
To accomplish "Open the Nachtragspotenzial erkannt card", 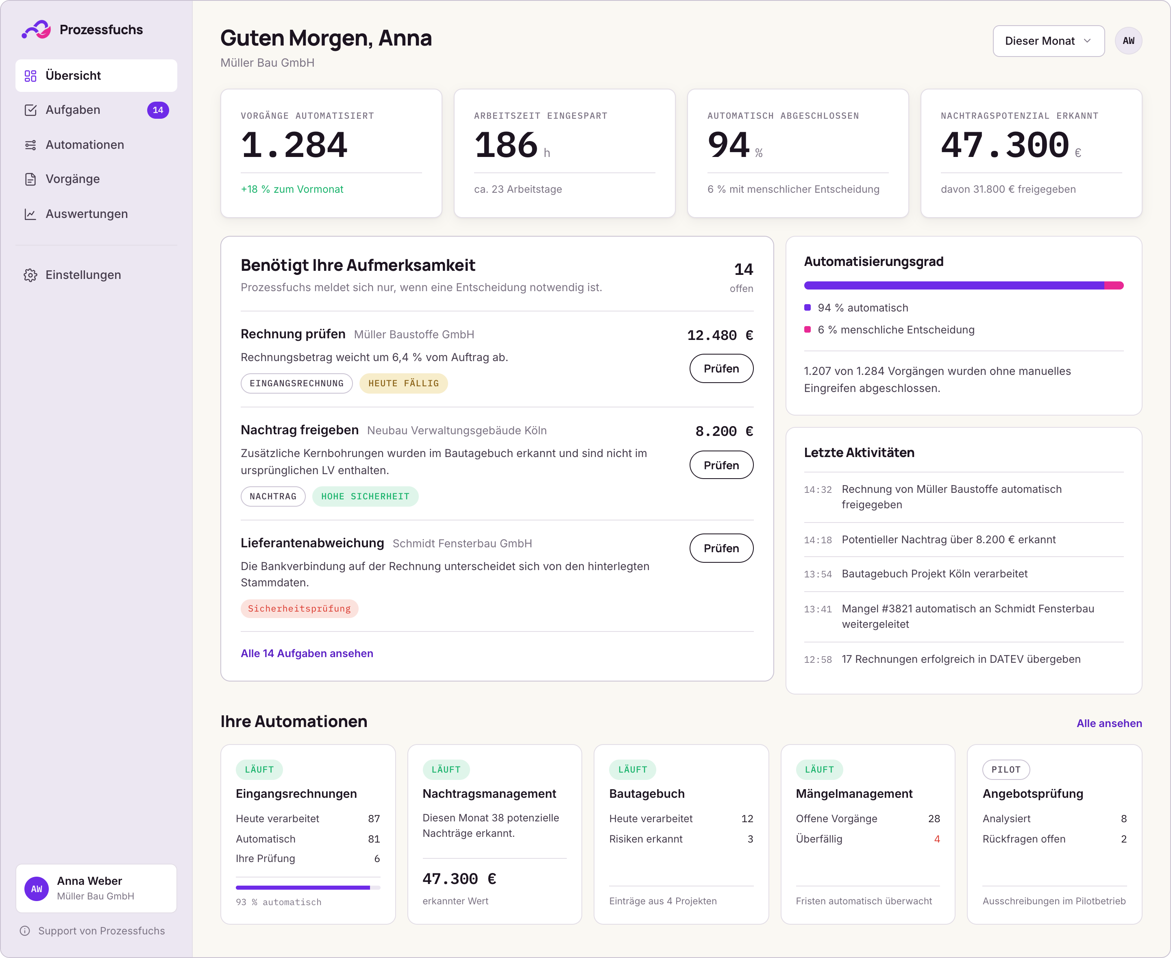I will pos(1032,153).
